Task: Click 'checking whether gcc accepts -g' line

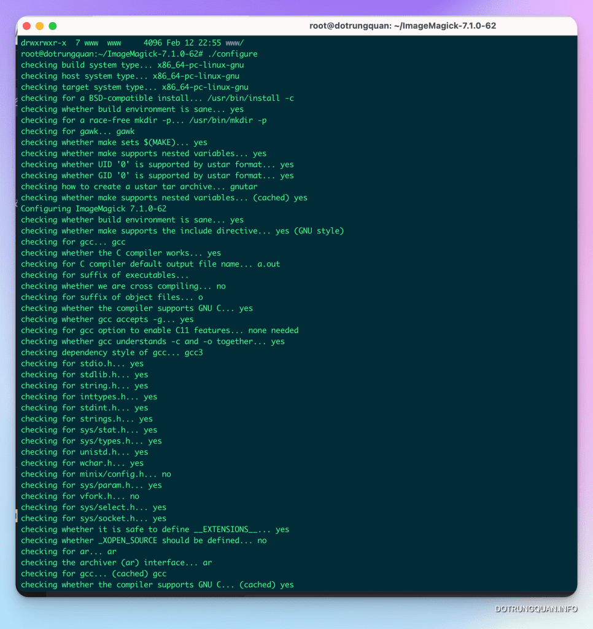Action: [x=107, y=319]
